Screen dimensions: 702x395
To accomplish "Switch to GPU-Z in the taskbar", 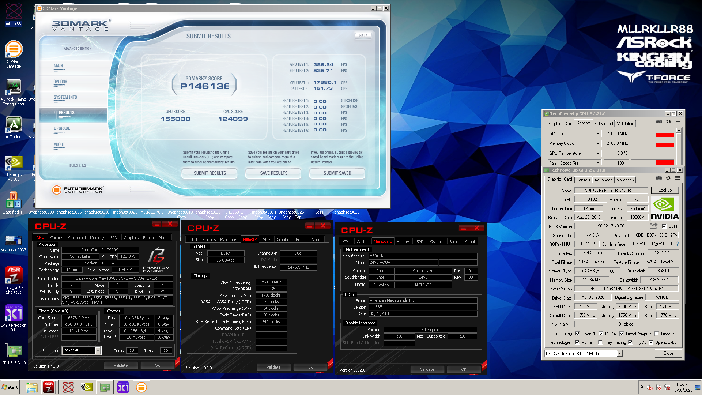I will pyautogui.click(x=105, y=387).
